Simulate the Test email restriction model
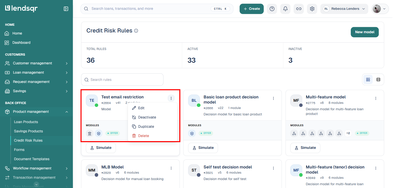This screenshot has height=188, width=395. point(101,148)
